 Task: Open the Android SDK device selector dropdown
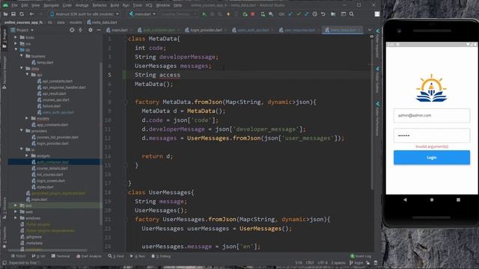pos(85,14)
